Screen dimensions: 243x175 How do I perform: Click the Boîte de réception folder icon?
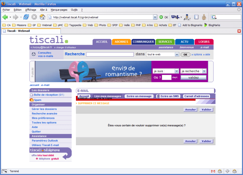click(32, 95)
